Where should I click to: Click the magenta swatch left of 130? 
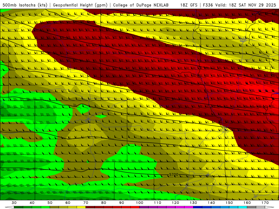[189, 207]
